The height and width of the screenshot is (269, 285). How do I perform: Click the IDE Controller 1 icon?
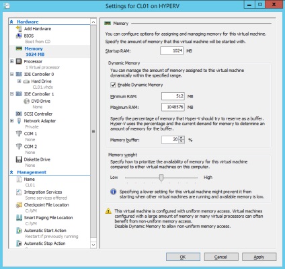click(19, 94)
